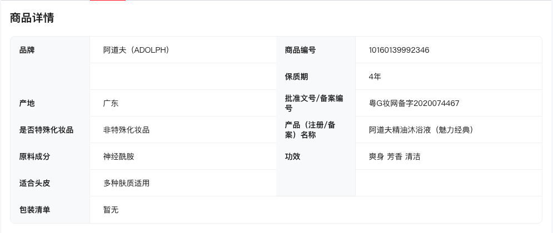The image size is (553, 233).
Task: Click the 商品详情 section heading
Action: [x=32, y=18]
